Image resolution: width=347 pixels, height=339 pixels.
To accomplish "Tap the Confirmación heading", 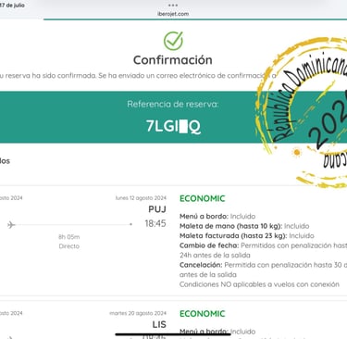I will coord(173,60).
